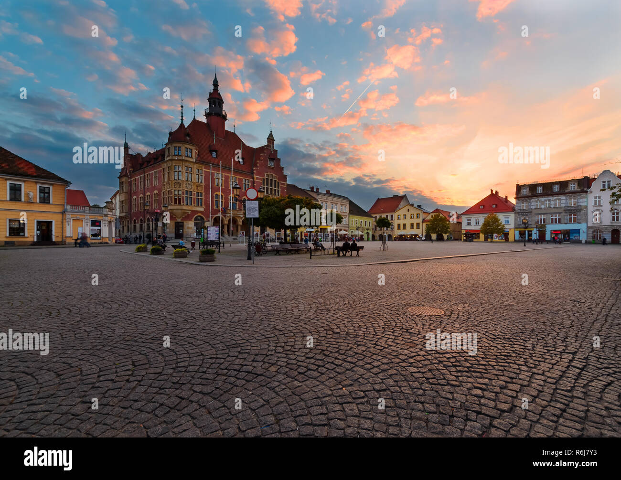Screen dimensions: 621x480
Task: Click the bicycle parked near the sign pole
Action: click(x=260, y=248)
